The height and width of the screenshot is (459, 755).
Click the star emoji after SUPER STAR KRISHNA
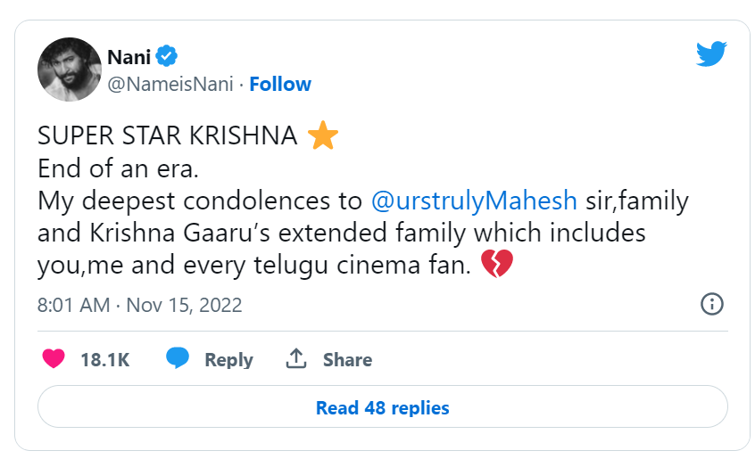click(x=322, y=136)
